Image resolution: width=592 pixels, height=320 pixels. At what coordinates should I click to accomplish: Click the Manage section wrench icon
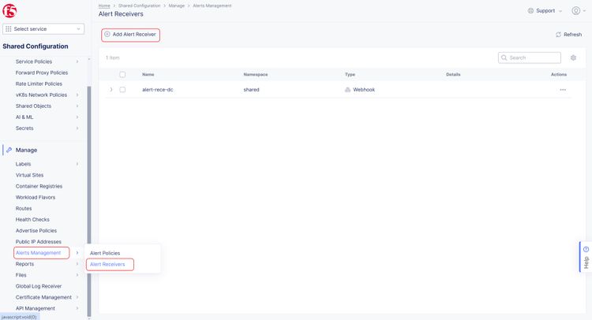[9, 150]
